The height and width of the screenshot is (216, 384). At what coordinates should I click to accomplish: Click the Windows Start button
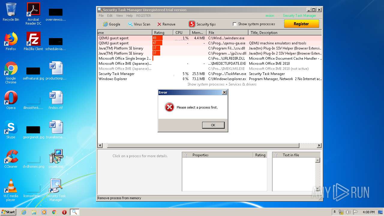[x=8, y=212]
